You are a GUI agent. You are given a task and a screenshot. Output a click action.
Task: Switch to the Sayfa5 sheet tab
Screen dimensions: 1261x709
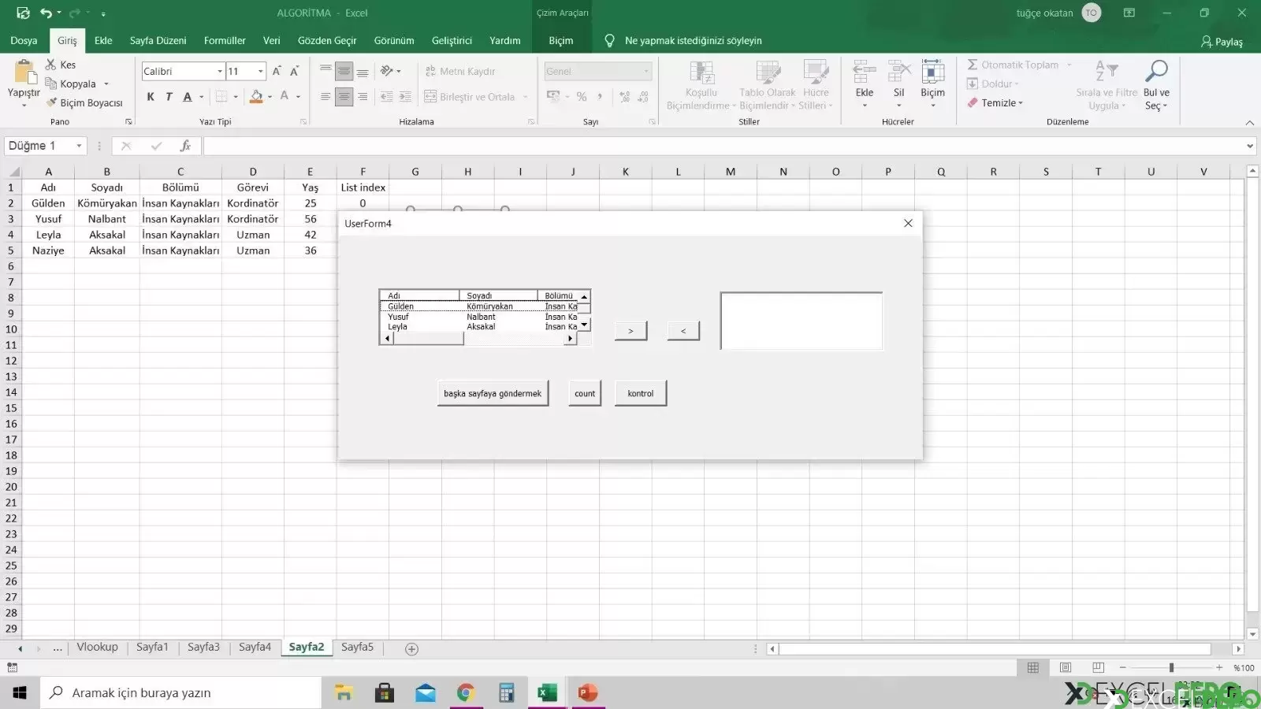(x=357, y=647)
